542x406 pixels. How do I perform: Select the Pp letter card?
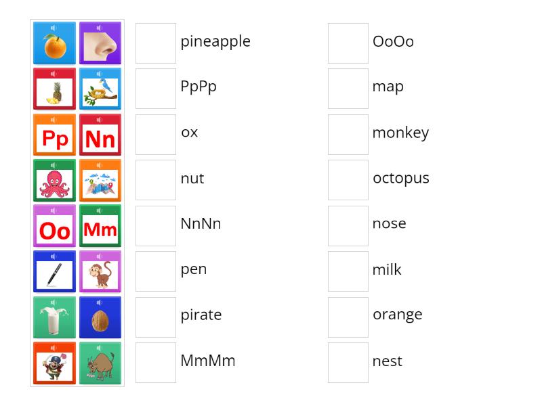click(x=54, y=135)
